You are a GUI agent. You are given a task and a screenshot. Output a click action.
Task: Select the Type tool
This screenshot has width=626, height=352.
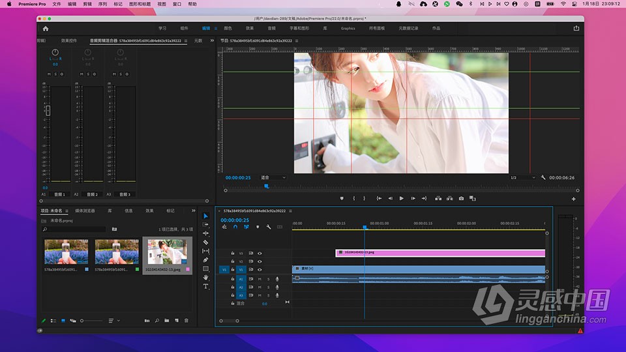(205, 286)
